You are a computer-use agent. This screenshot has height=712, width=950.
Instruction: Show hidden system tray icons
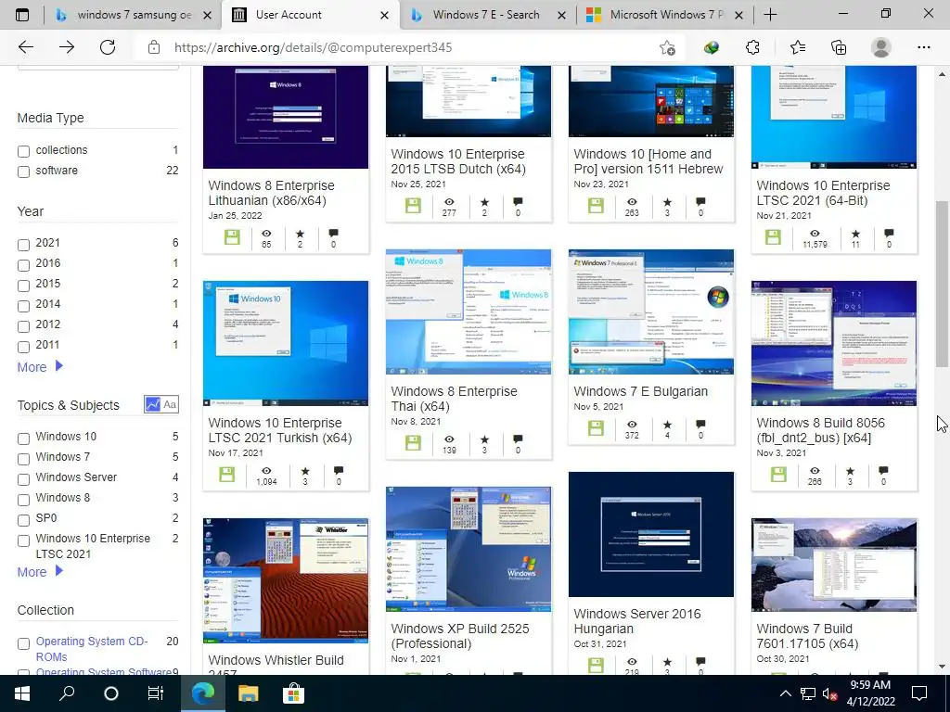tap(785, 693)
